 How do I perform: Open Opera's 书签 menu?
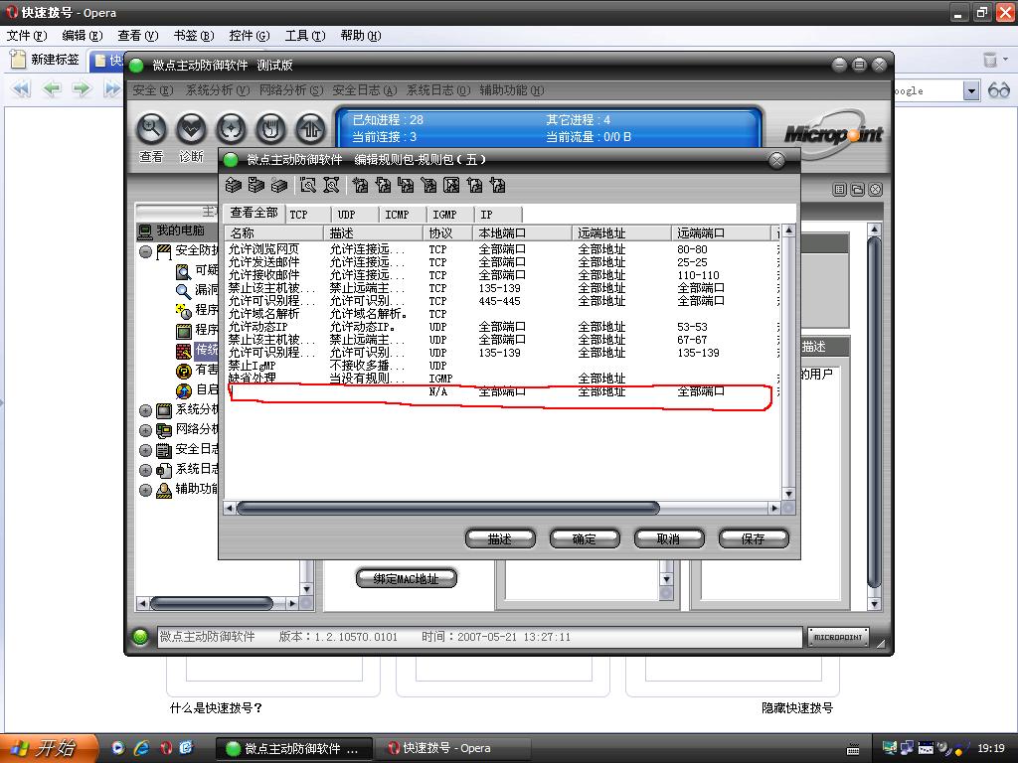pyautogui.click(x=194, y=35)
